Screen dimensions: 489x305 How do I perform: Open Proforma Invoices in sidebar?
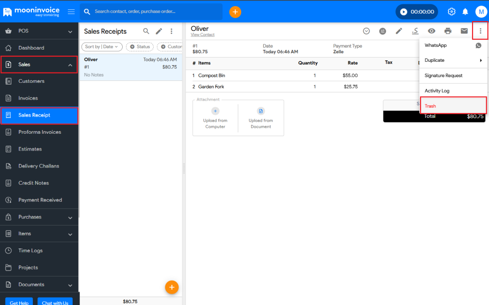pyautogui.click(x=39, y=132)
